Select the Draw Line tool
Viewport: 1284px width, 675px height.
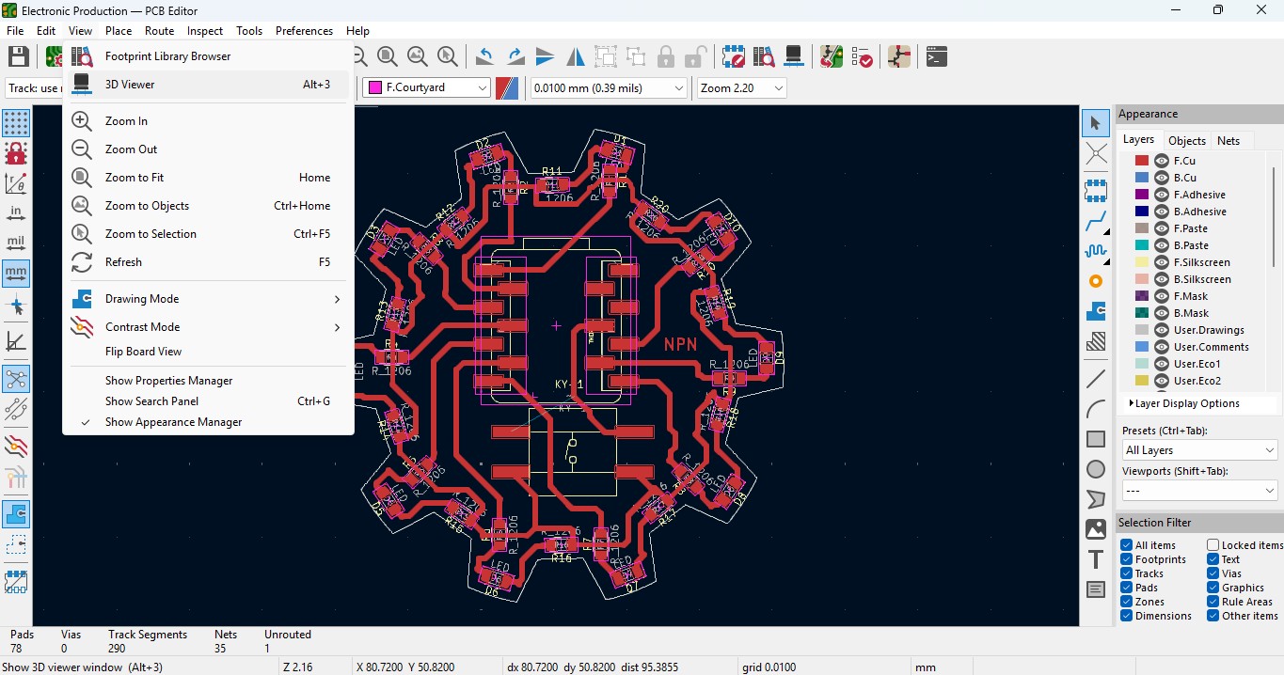click(x=1096, y=379)
